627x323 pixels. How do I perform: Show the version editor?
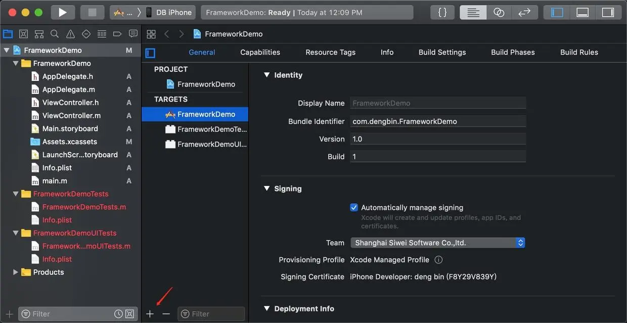[x=524, y=13]
